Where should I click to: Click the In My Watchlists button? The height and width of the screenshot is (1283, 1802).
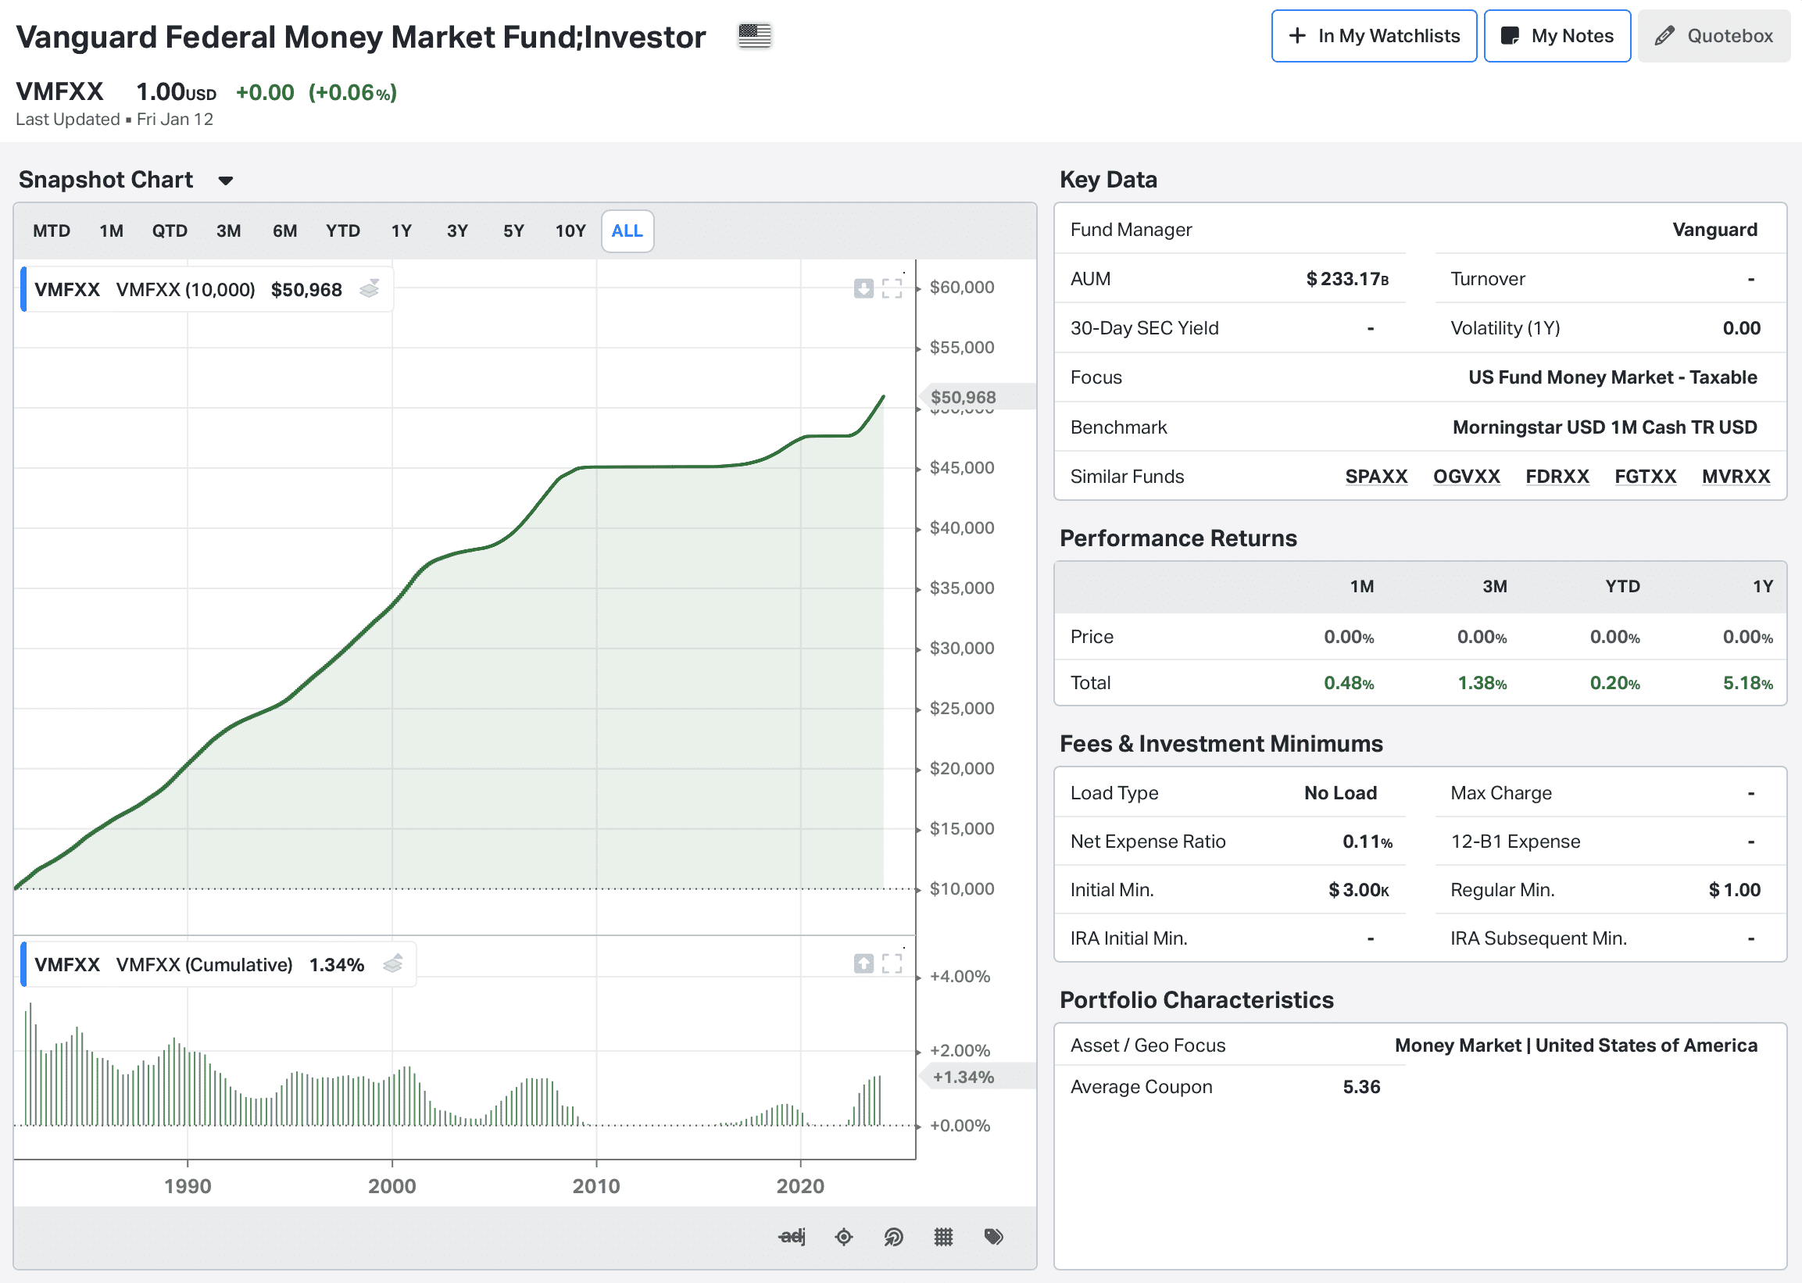point(1374,35)
